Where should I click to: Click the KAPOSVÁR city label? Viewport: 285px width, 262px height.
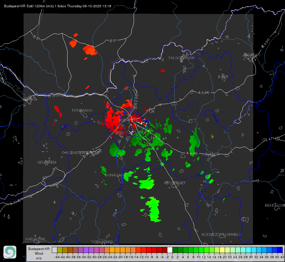[35, 239]
